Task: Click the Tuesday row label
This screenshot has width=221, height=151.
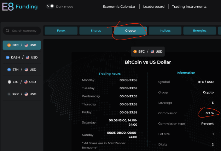Action: click(x=88, y=88)
